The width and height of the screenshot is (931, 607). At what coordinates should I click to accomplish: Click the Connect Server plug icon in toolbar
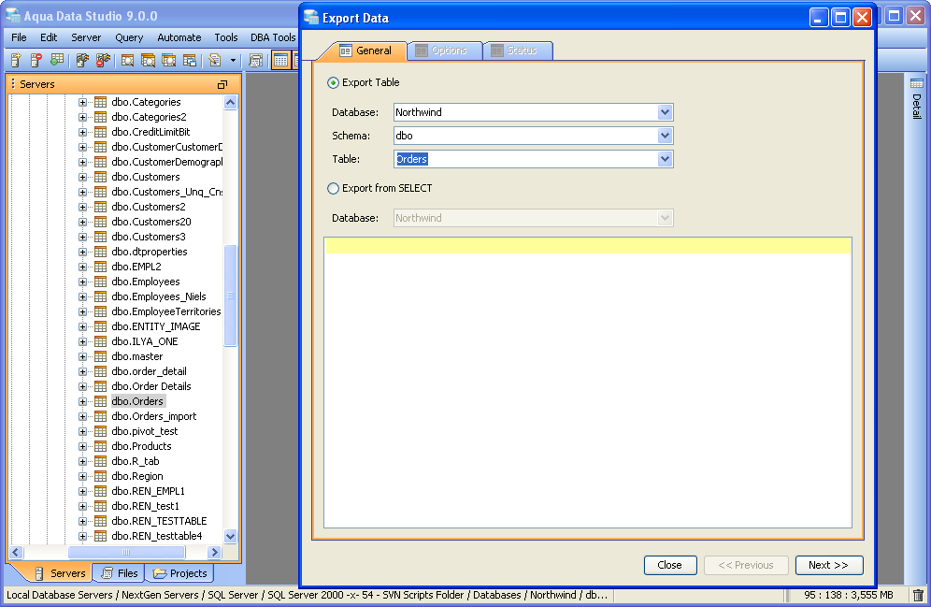(x=82, y=60)
